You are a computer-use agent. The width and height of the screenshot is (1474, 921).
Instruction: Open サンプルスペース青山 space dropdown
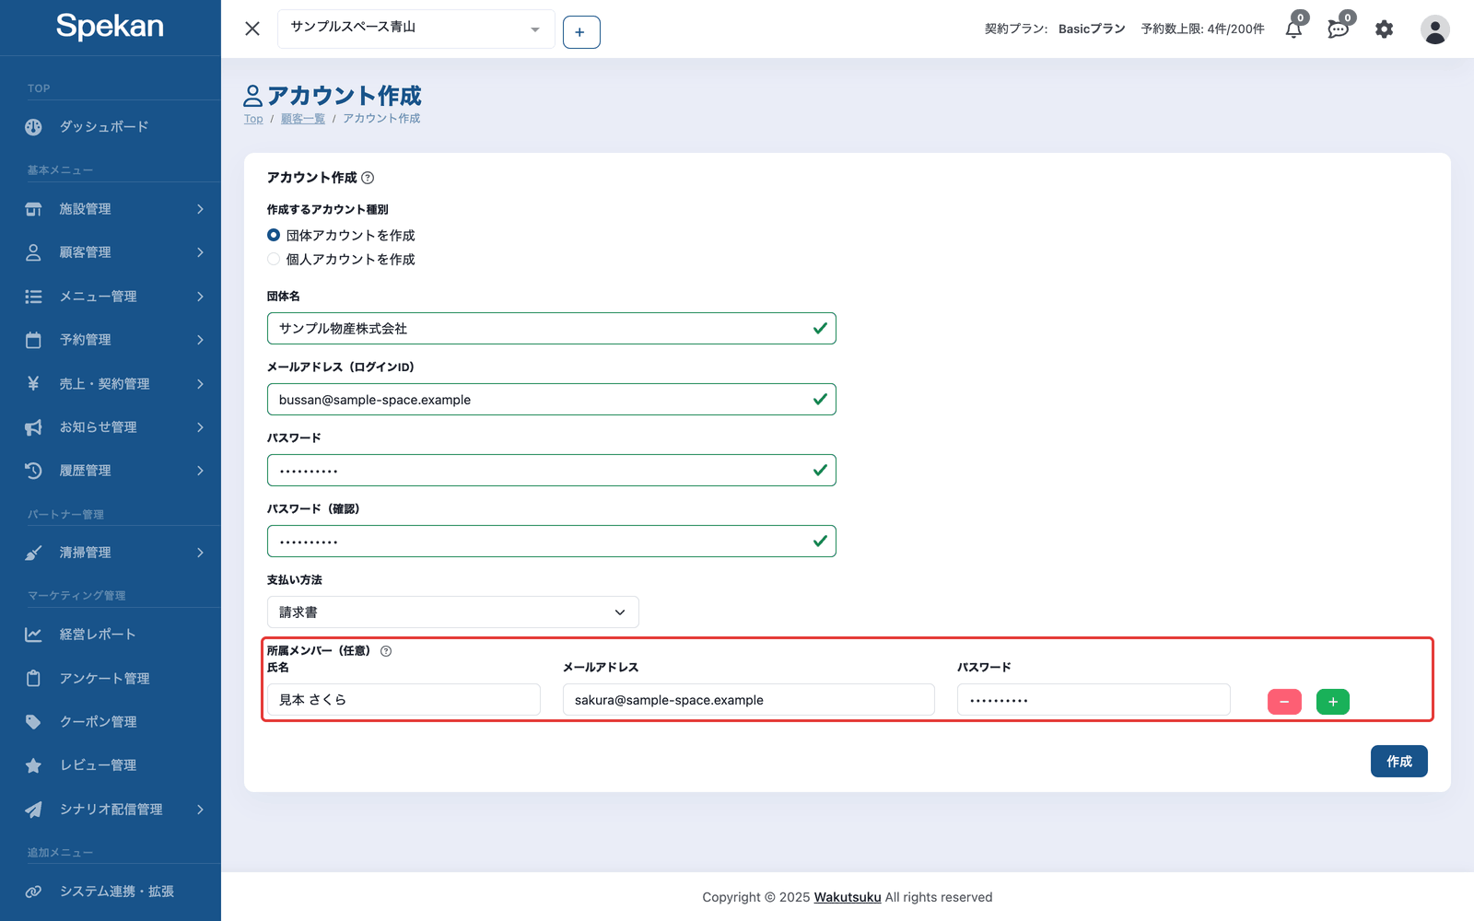pyautogui.click(x=415, y=29)
